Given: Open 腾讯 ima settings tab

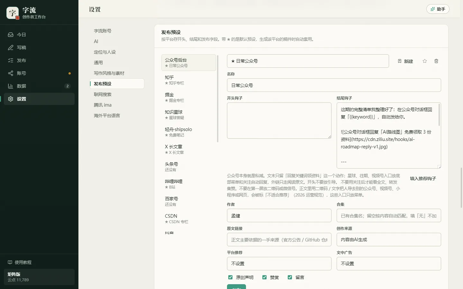Looking at the screenshot, I should pyautogui.click(x=117, y=105).
